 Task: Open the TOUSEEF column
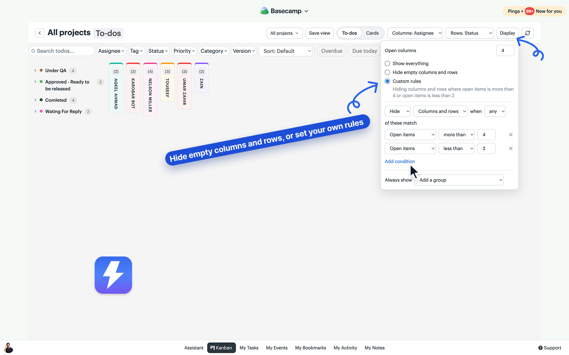click(x=167, y=82)
